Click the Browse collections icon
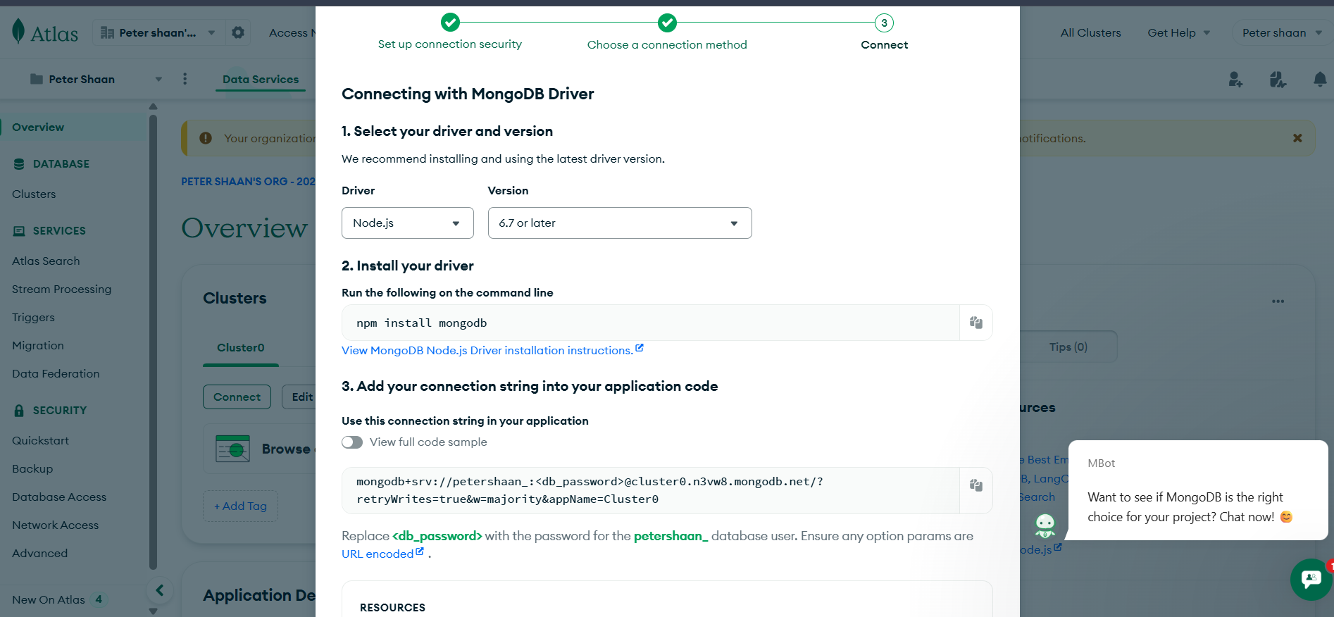The image size is (1334, 617). pos(233,449)
